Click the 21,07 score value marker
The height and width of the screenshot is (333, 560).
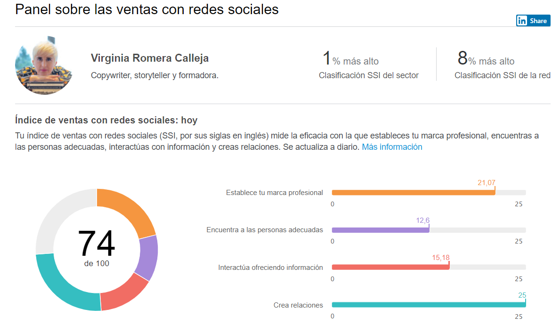[487, 183]
